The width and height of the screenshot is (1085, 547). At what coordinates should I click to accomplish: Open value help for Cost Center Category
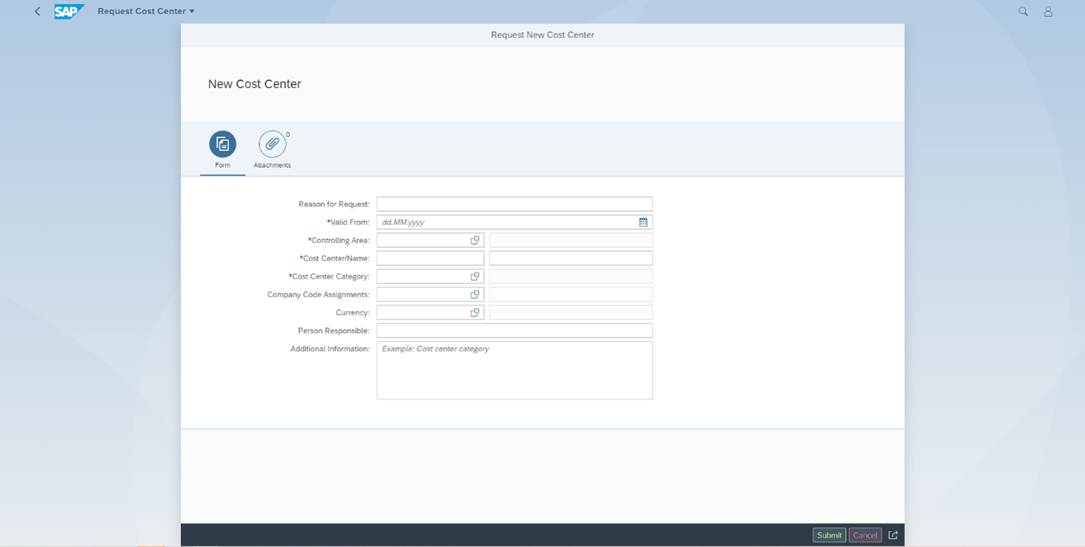tap(475, 276)
